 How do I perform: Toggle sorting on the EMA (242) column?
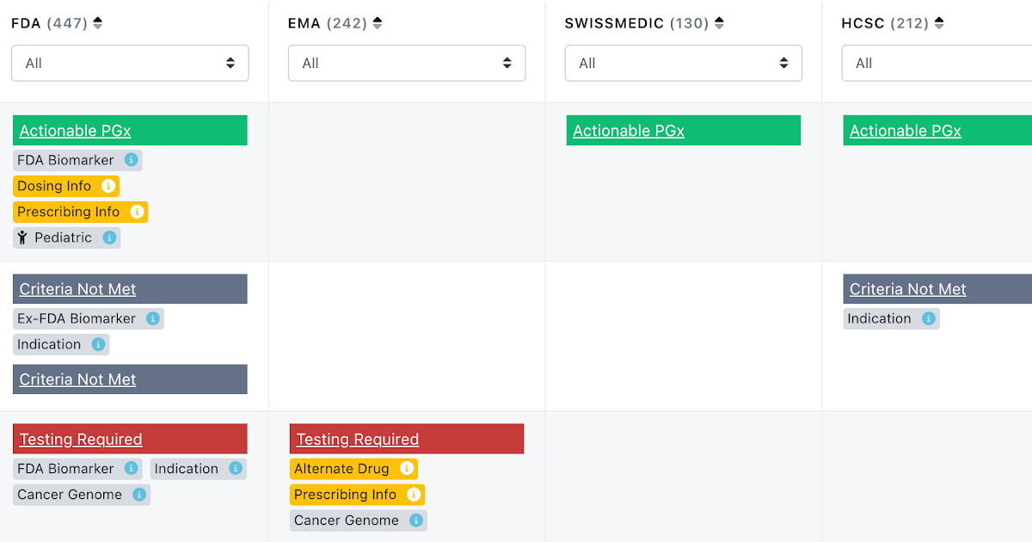tap(376, 23)
